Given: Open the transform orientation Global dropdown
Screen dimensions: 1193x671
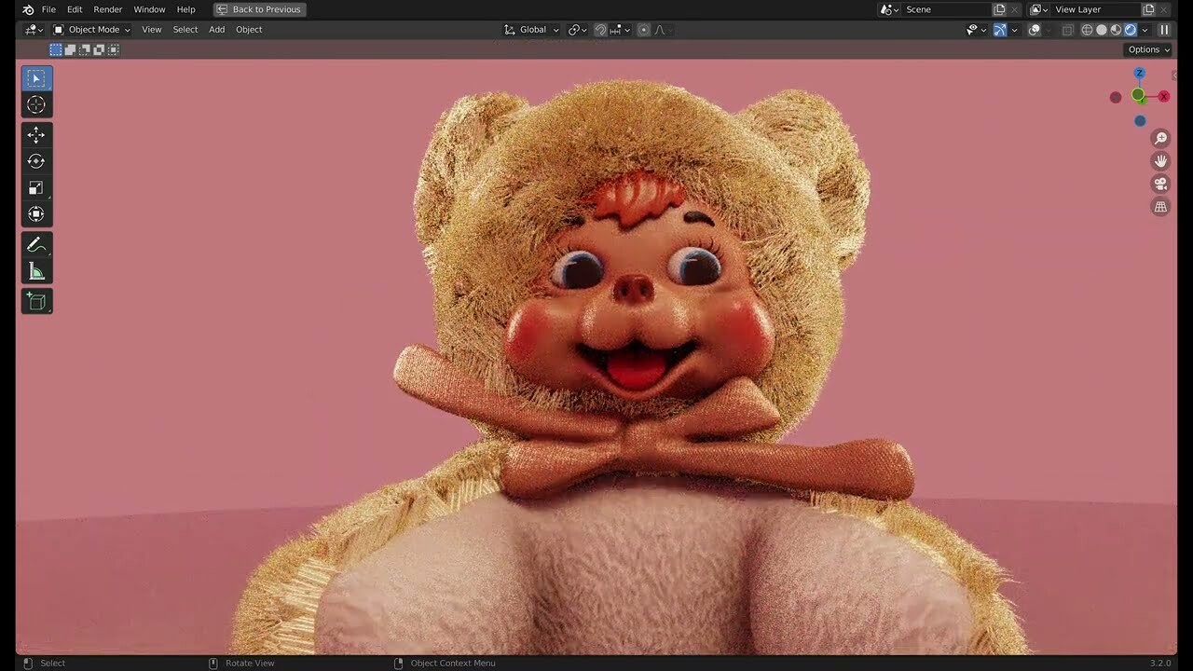Looking at the screenshot, I should tap(531, 29).
